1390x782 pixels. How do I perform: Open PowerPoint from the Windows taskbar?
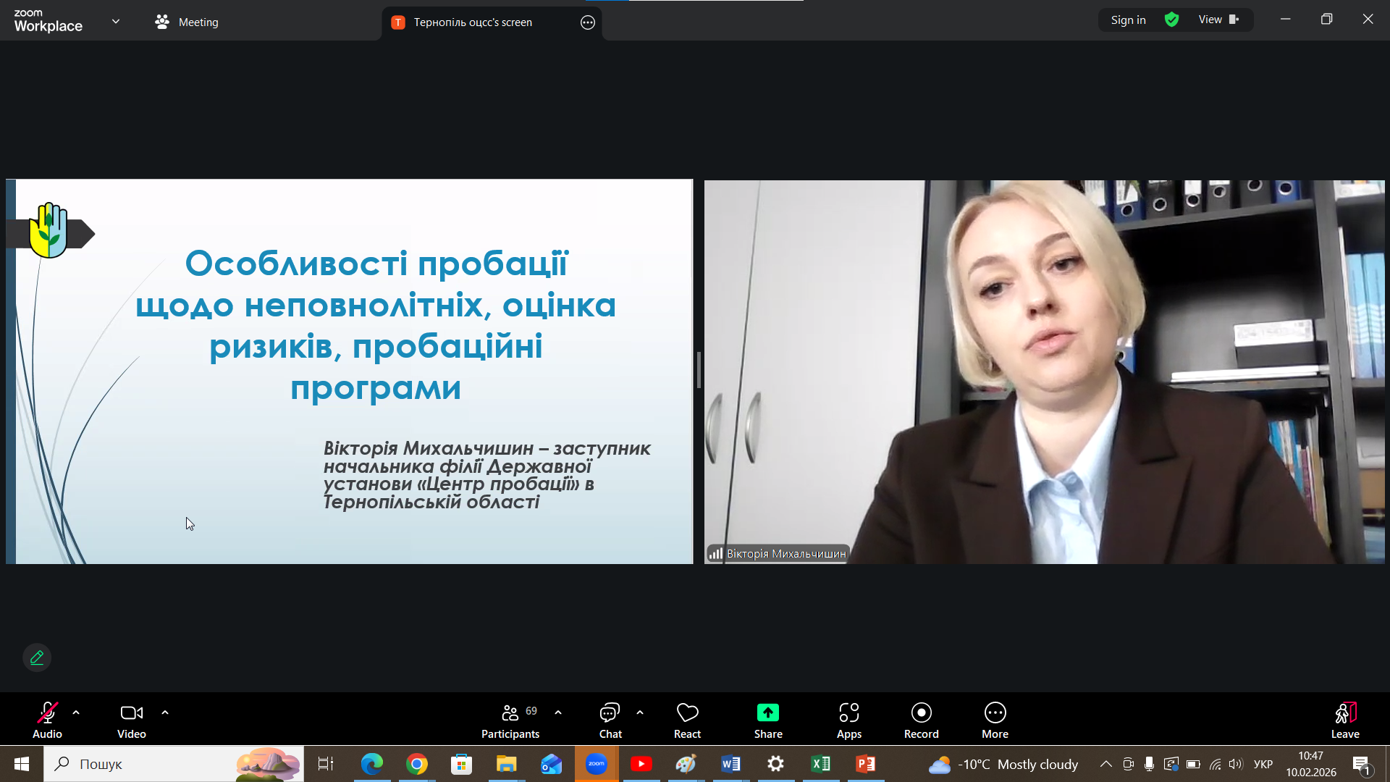tap(866, 764)
